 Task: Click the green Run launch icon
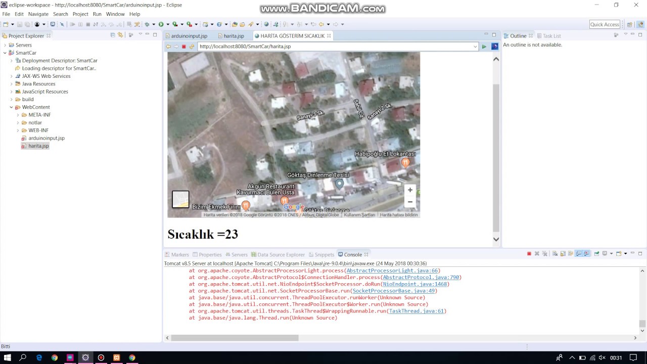(161, 24)
